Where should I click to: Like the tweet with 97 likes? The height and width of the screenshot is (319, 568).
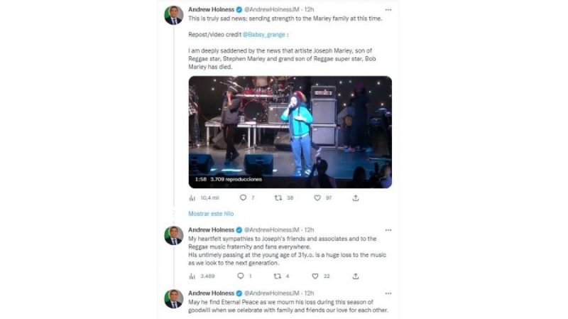click(315, 198)
